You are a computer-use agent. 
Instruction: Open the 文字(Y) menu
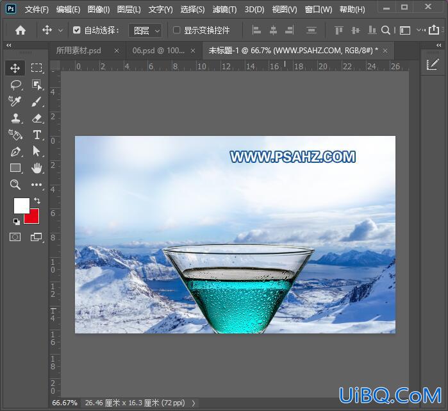[161, 10]
